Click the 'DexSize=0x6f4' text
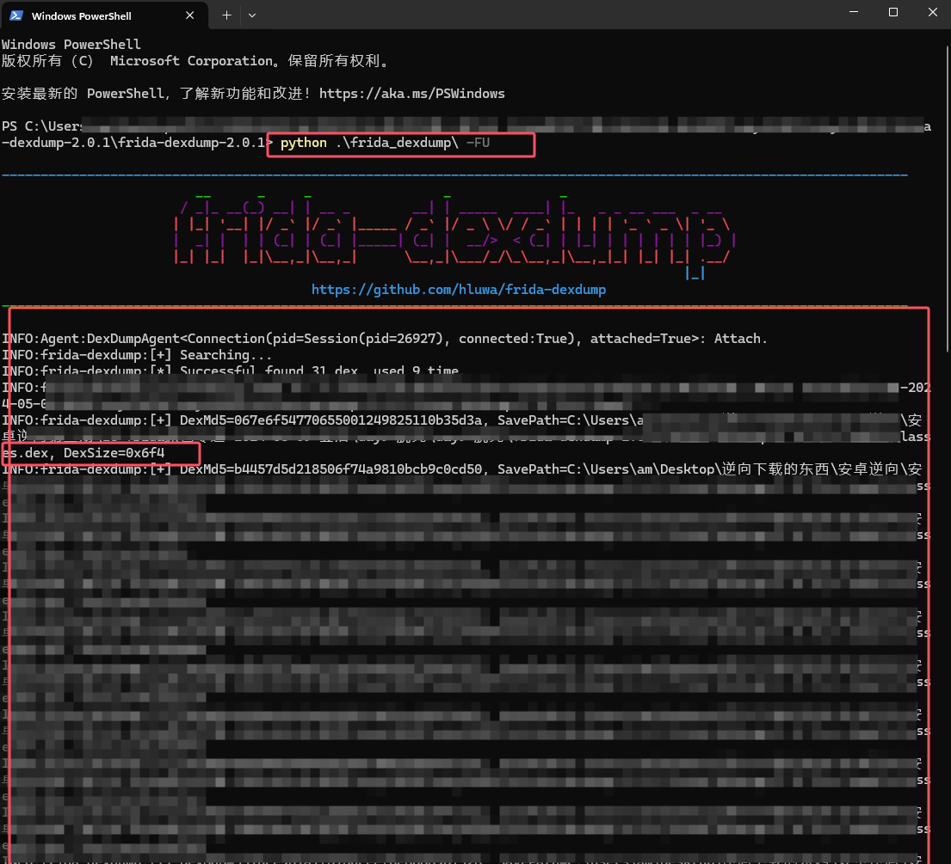This screenshot has width=951, height=864. [x=114, y=453]
